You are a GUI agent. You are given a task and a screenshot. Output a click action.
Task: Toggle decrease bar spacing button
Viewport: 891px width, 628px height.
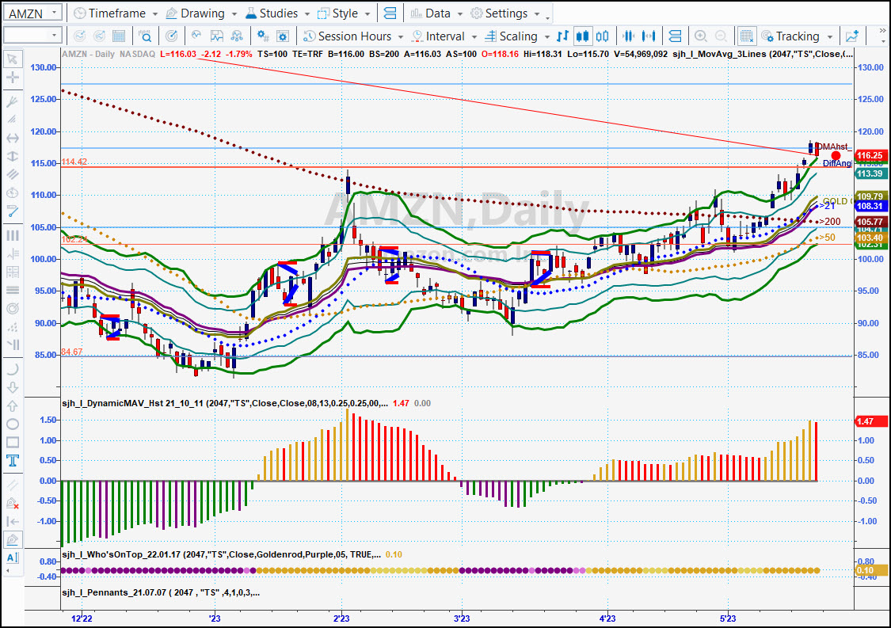[629, 36]
